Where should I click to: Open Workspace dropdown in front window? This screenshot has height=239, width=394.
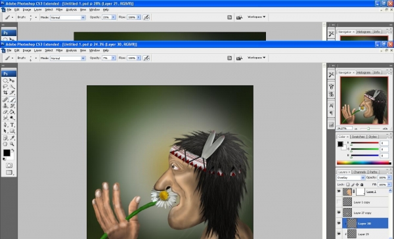click(x=256, y=58)
